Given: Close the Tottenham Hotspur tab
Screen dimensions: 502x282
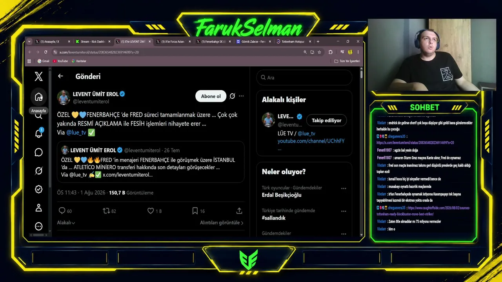Looking at the screenshot, I should [x=310, y=41].
